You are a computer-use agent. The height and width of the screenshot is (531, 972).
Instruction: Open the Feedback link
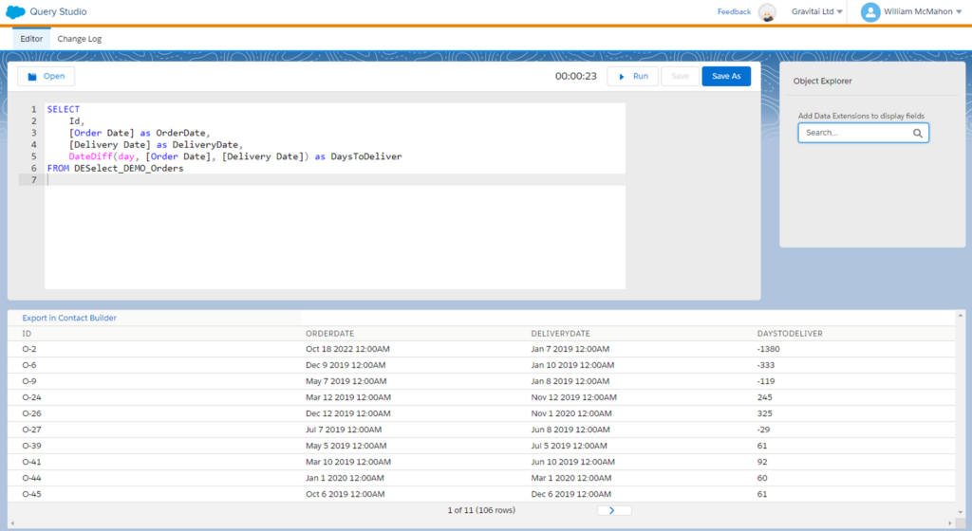pyautogui.click(x=734, y=12)
